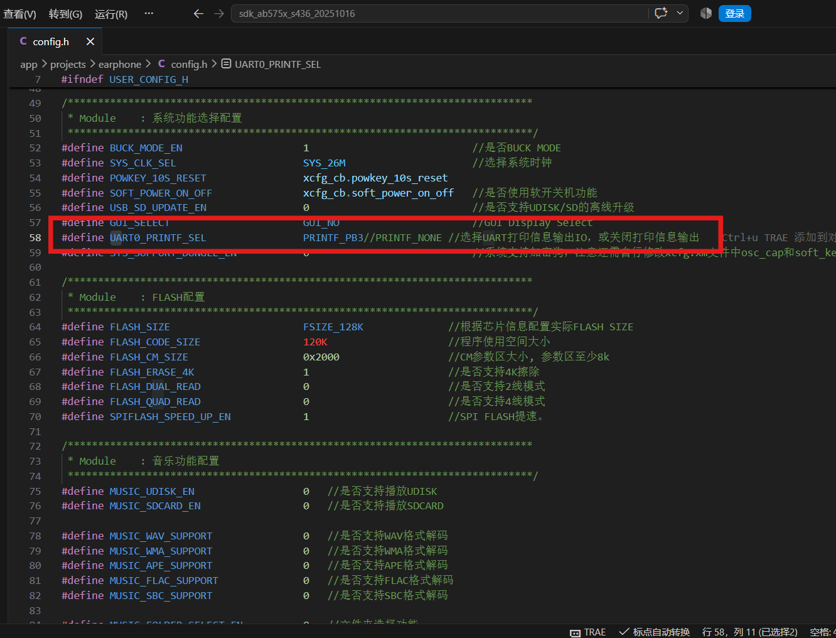The height and width of the screenshot is (638, 836).
Task: Open the 转到(G) menu
Action: coord(66,14)
